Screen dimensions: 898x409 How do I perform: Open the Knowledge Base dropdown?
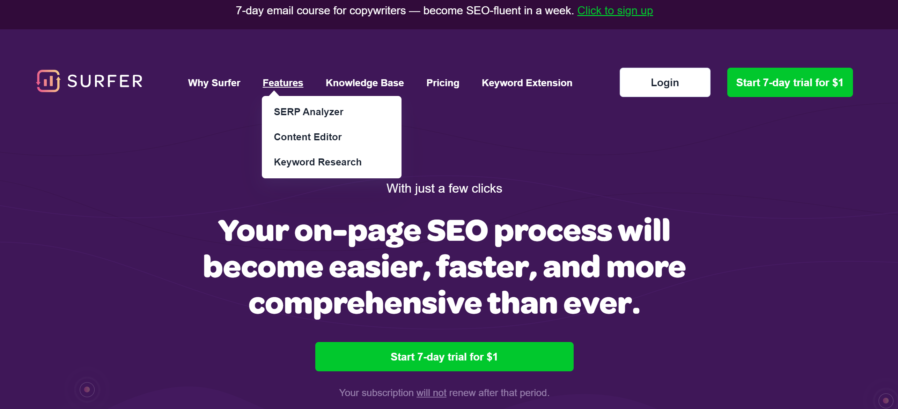pyautogui.click(x=365, y=82)
